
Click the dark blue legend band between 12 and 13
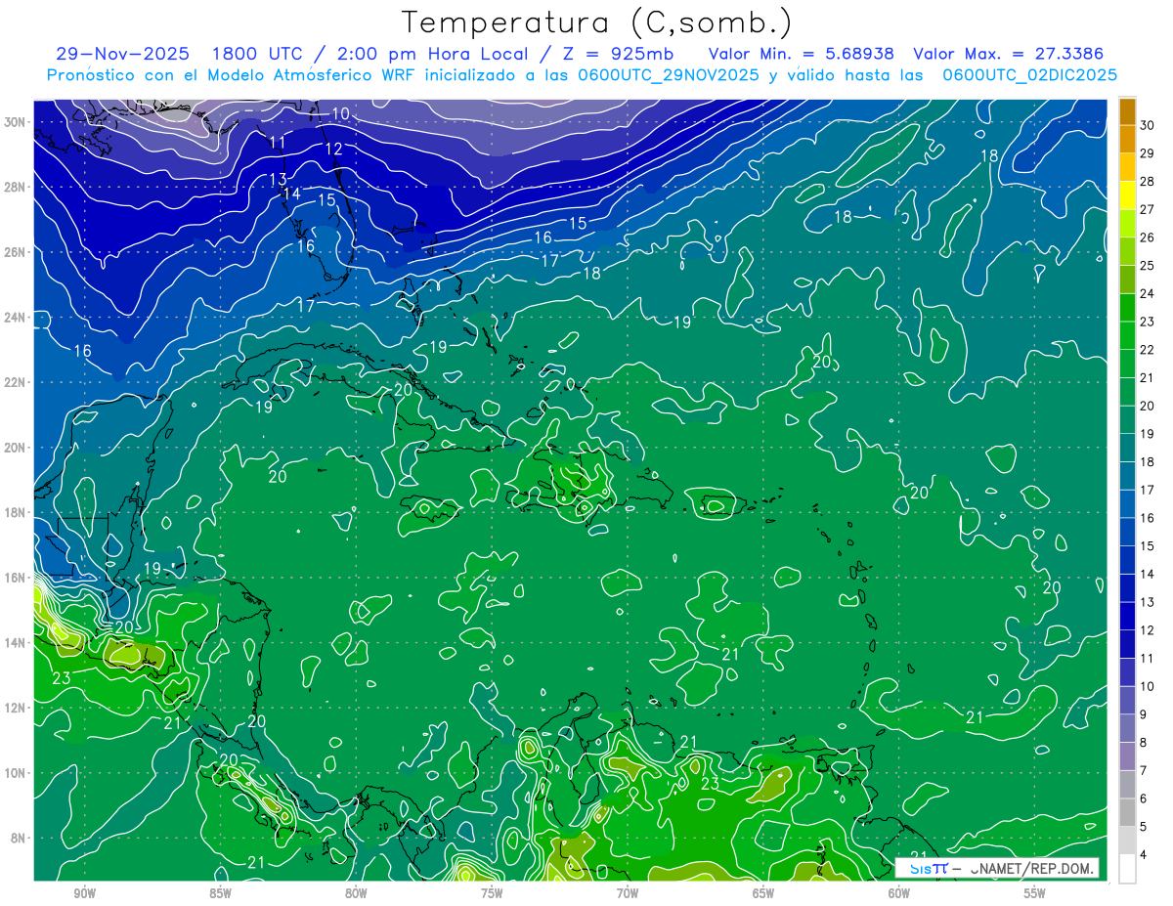1127,616
